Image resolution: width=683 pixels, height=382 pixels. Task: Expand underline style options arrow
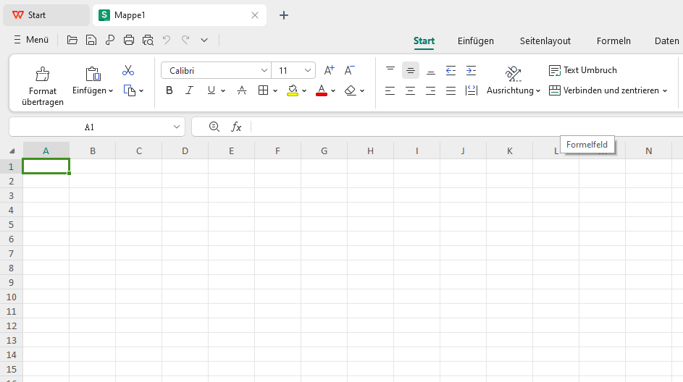223,91
